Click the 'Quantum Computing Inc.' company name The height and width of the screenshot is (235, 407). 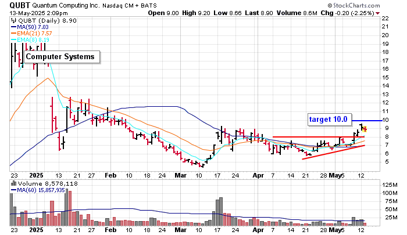[x=66, y=5]
